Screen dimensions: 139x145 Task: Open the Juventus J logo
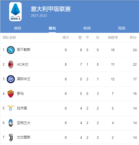(11, 138)
